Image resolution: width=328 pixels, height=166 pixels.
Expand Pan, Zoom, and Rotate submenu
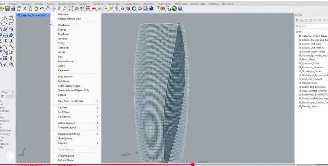76,101
